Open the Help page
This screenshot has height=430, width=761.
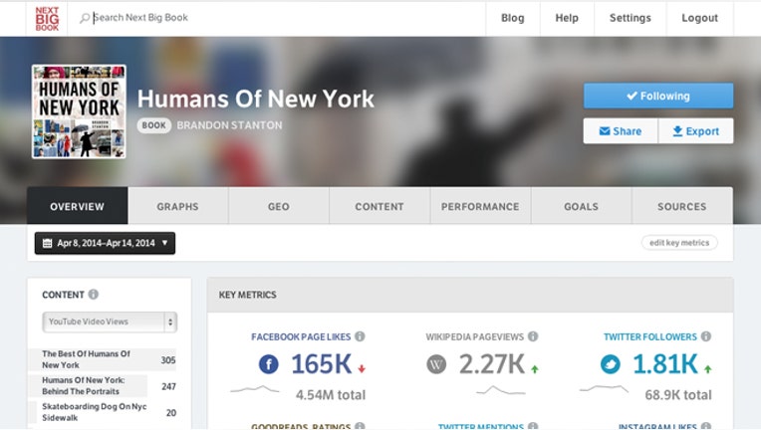[x=567, y=18]
